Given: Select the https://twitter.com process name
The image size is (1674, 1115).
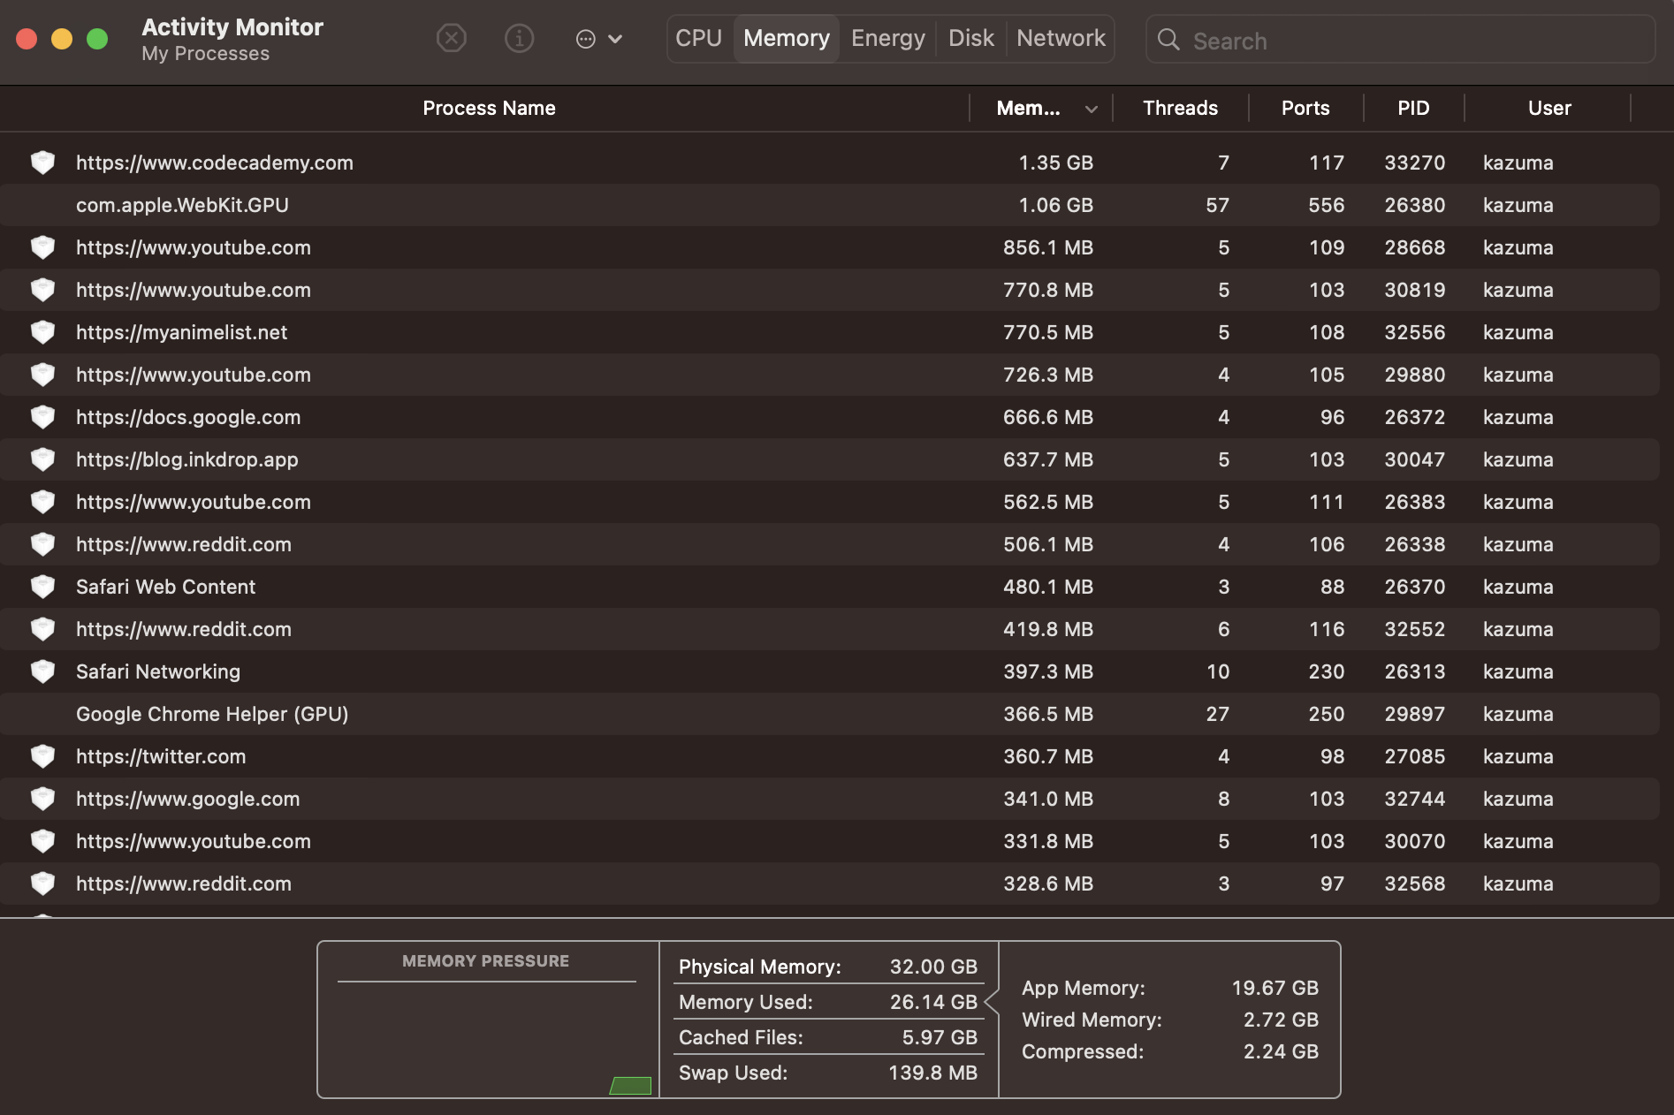Looking at the screenshot, I should tap(161, 756).
